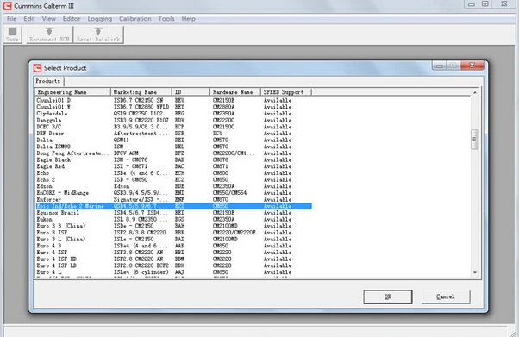
Task: Select the DEF Doser product row
Action: click(174, 134)
